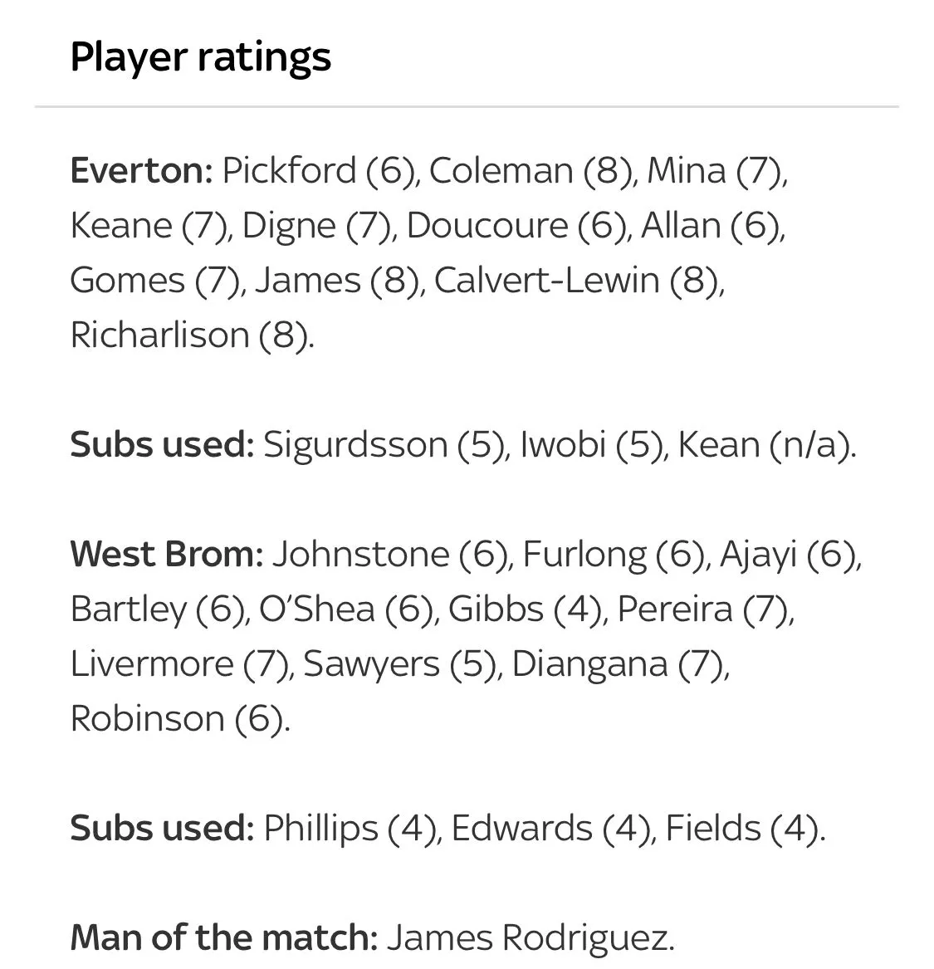Click Calvert-Lewin's name in the ratings
This screenshot has width=934, height=969.
pyautogui.click(x=546, y=281)
